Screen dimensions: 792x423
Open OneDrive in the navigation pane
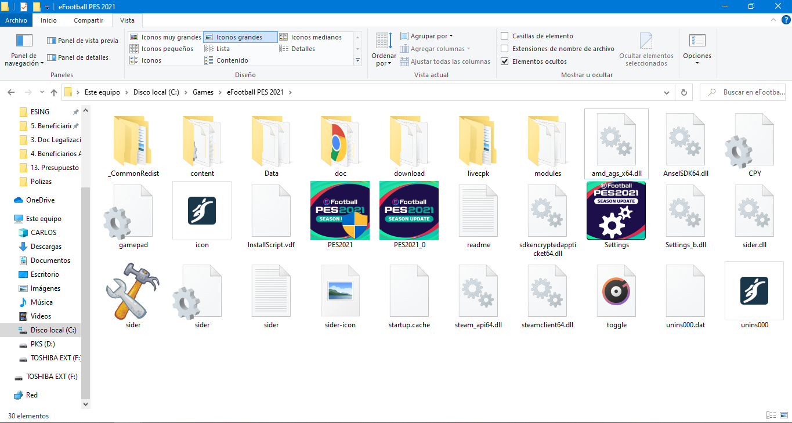coord(41,200)
